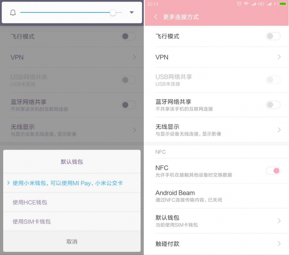Tap 触碰付款 label text
289x255 pixels.
pos(167,244)
